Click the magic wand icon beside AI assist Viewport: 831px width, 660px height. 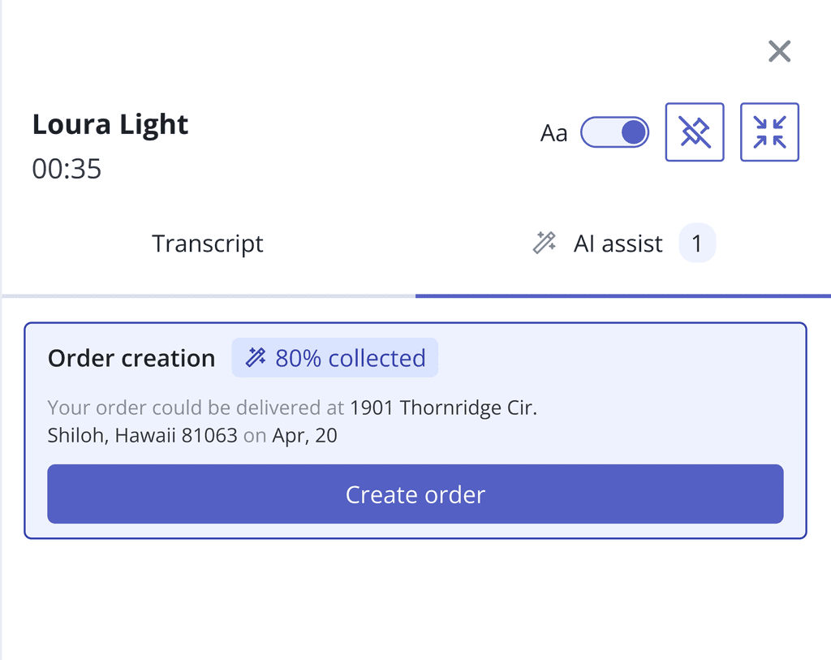point(544,243)
